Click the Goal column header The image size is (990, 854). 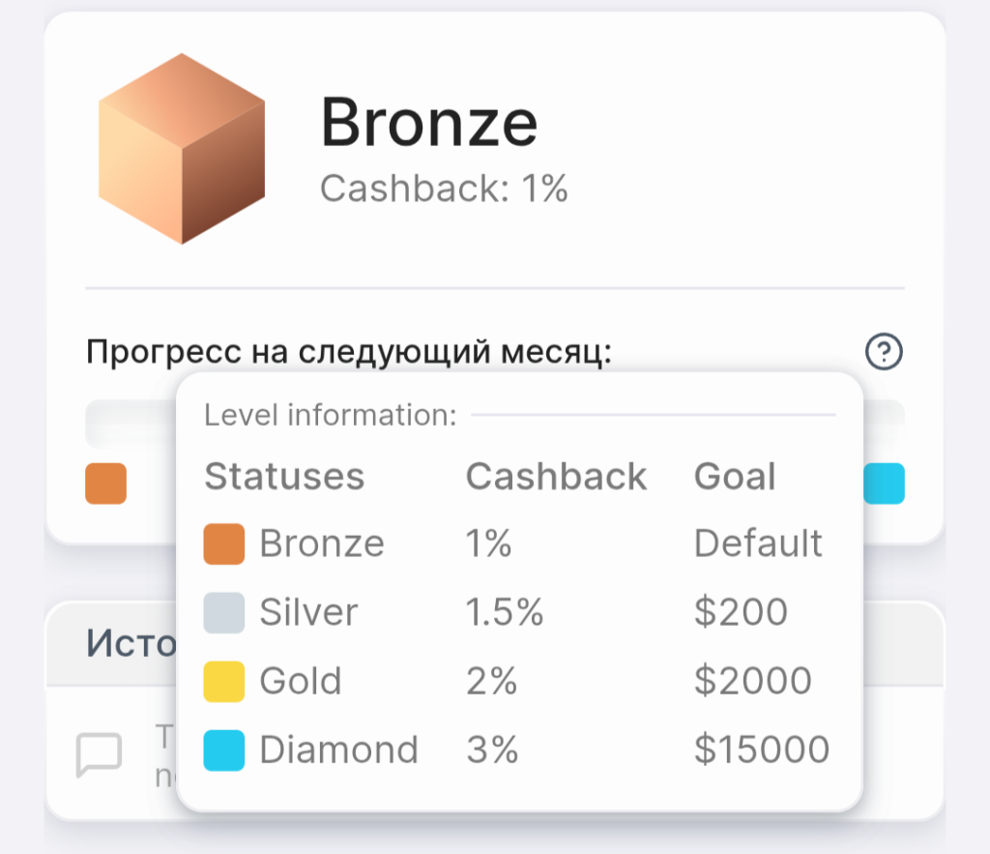click(x=735, y=476)
